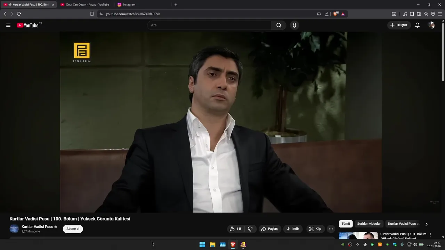Download with the İndir button
The height and width of the screenshot is (250, 445).
point(293,229)
